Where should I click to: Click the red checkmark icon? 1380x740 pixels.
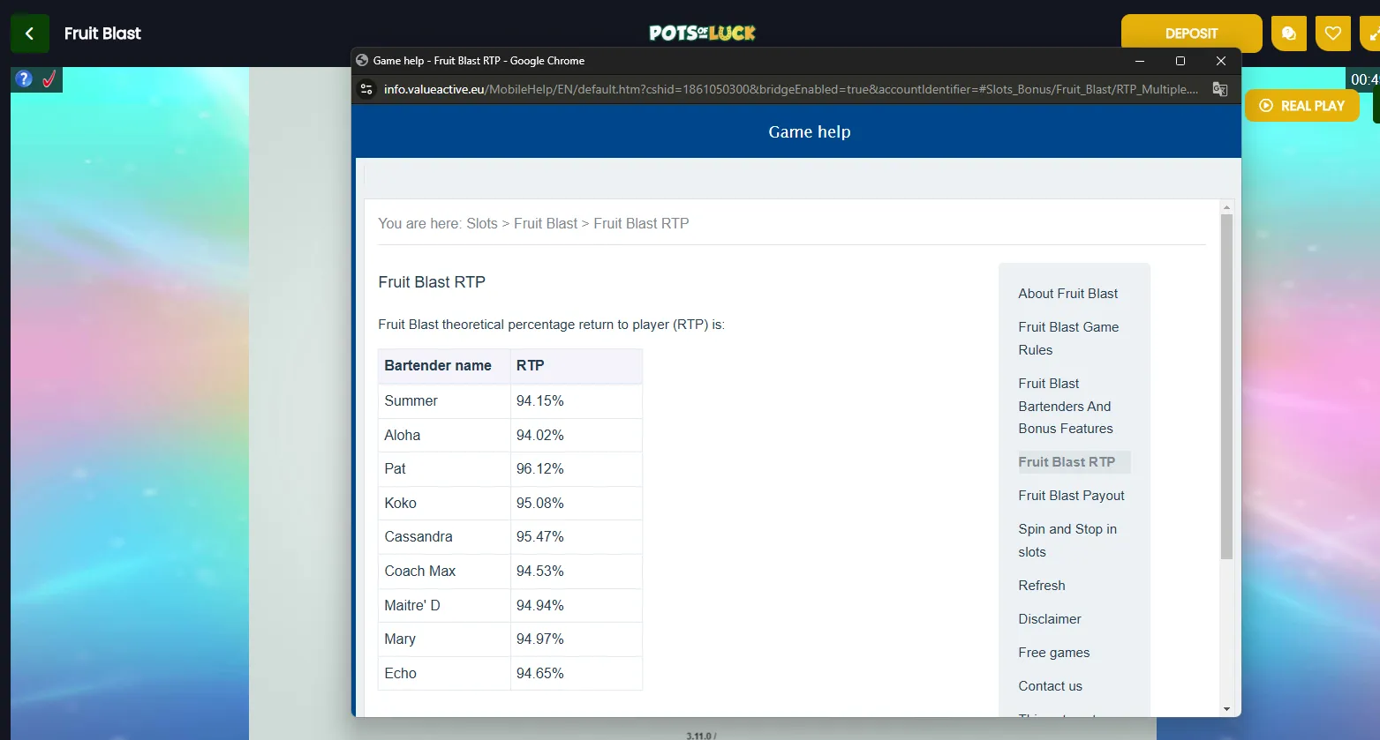pyautogui.click(x=49, y=78)
